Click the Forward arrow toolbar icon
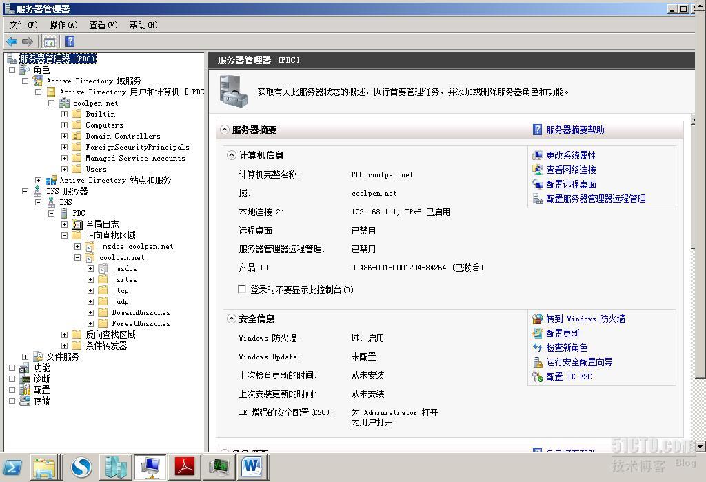This screenshot has width=706, height=482. [x=28, y=42]
